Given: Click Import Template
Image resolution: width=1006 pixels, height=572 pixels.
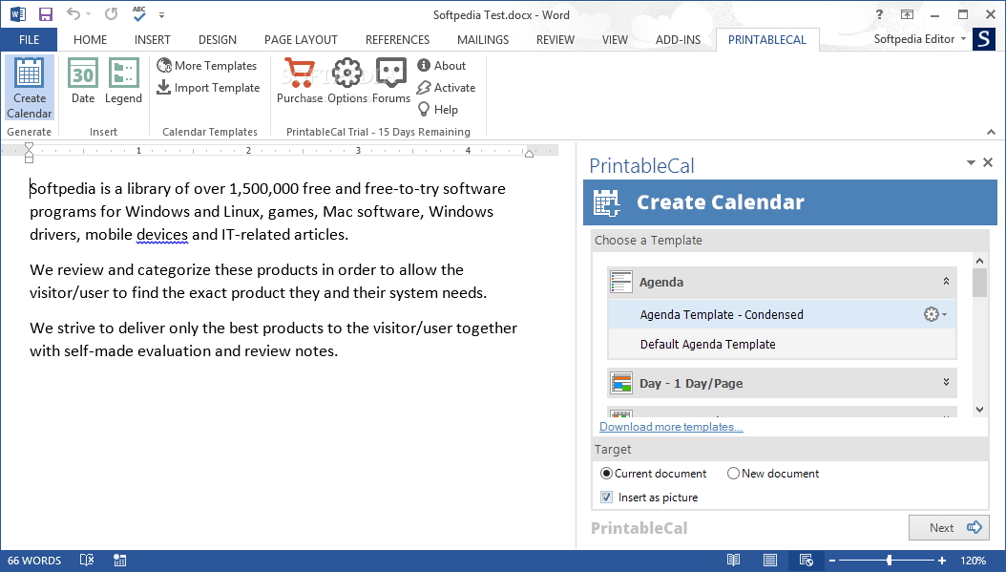Looking at the screenshot, I should click(x=208, y=87).
